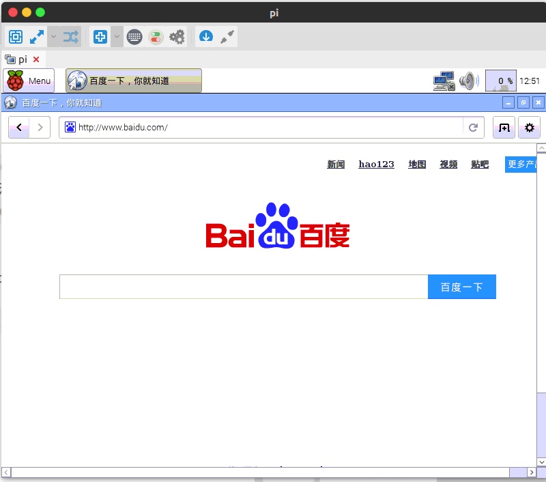The height and width of the screenshot is (482, 546).
Task: Click the blue download arrow icon
Action: (x=206, y=36)
